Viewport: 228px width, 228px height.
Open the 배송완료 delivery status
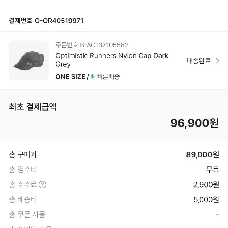pos(198,61)
